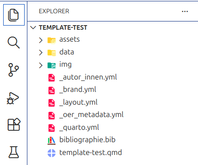Open the Extensions view
198x165 pixels.
click(14, 124)
